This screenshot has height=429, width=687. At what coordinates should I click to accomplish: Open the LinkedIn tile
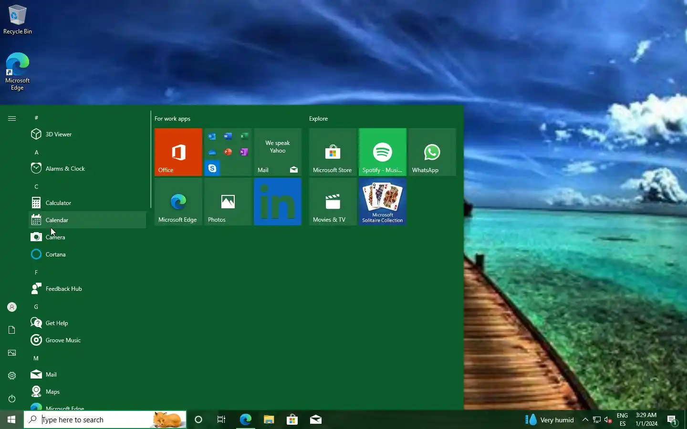click(x=278, y=202)
